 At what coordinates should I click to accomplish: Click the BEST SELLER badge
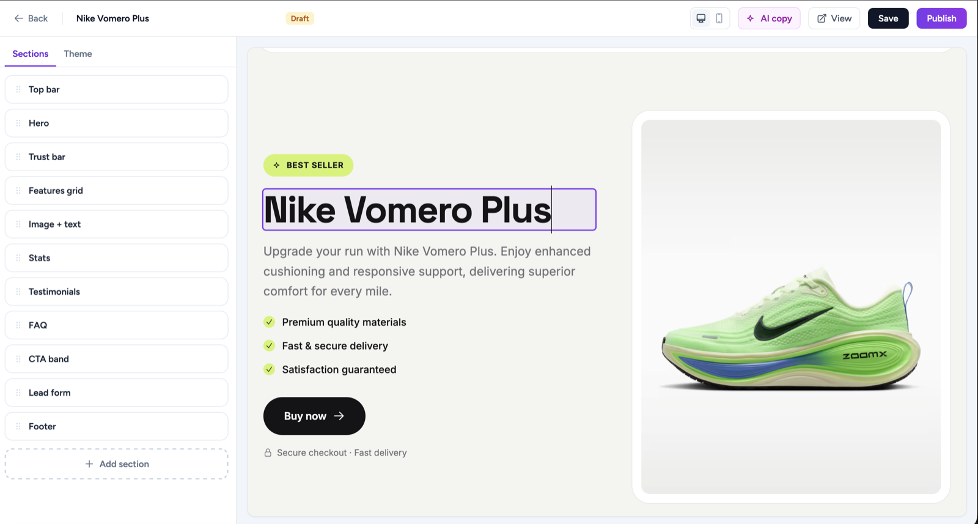coord(308,165)
